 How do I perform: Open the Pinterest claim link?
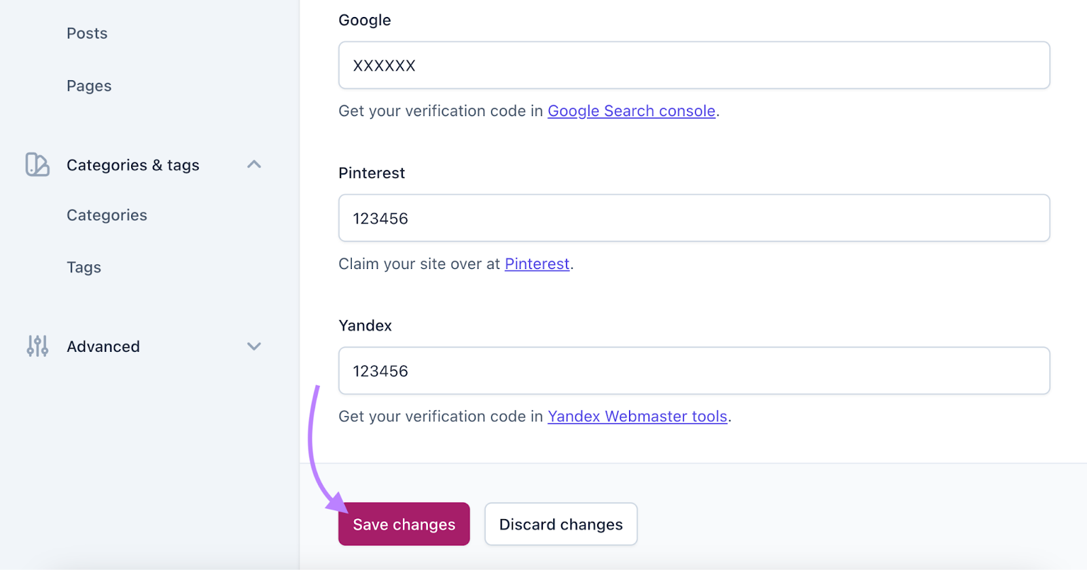[x=536, y=264]
